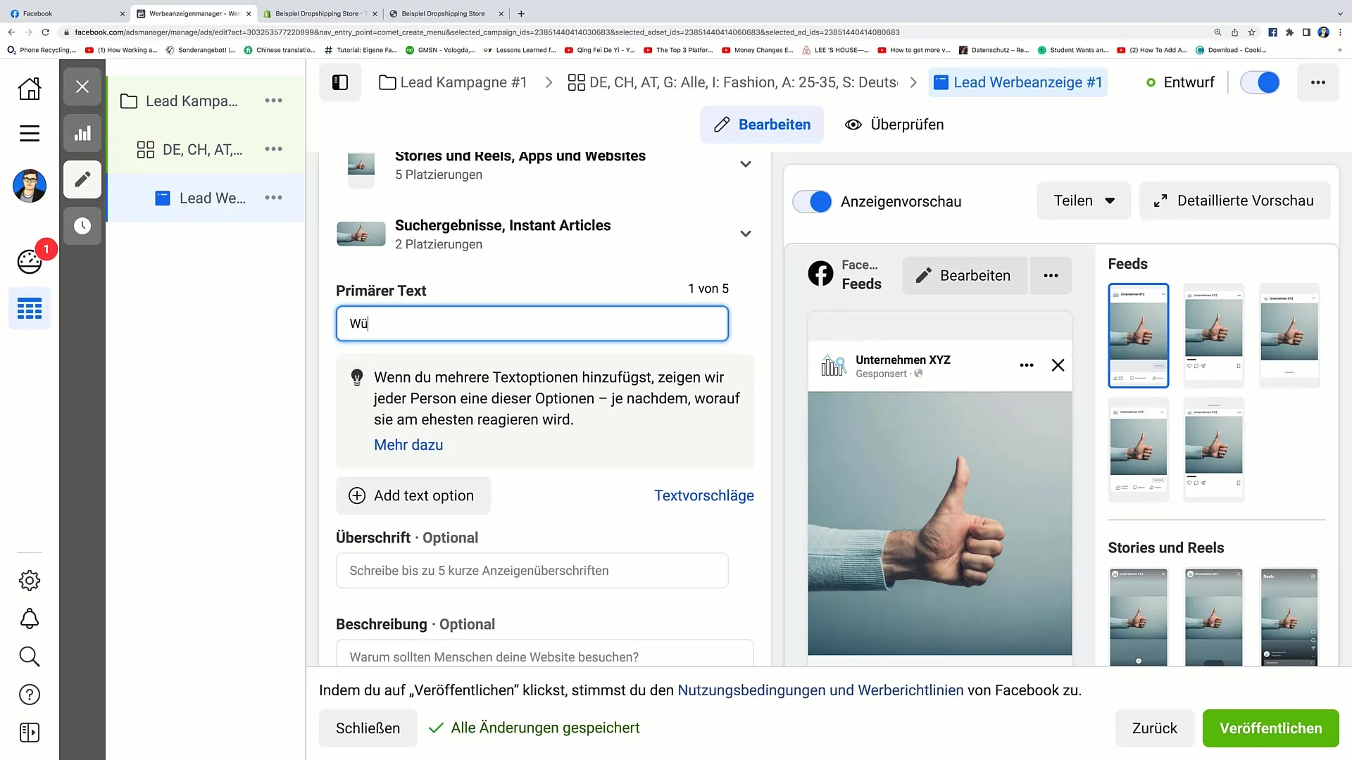Image resolution: width=1352 pixels, height=760 pixels.
Task: Click the Primärer Text input field
Action: (x=534, y=324)
